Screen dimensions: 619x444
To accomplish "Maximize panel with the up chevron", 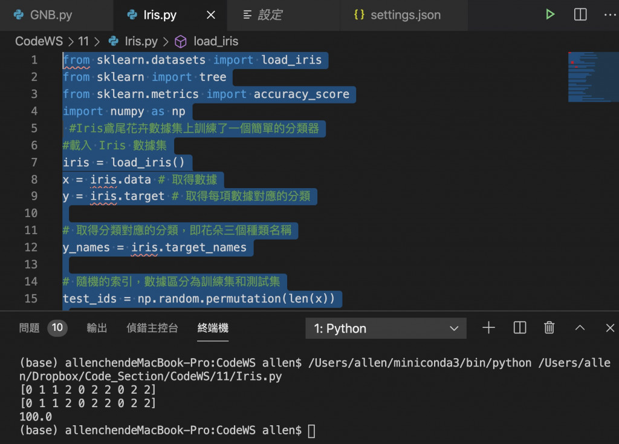I will tap(580, 327).
